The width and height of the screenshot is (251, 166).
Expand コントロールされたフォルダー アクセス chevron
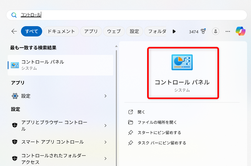point(105,158)
